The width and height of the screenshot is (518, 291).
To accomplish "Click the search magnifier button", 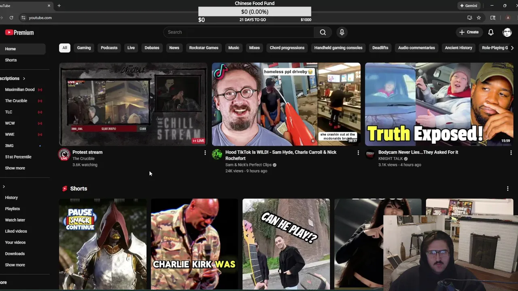I will point(323,32).
